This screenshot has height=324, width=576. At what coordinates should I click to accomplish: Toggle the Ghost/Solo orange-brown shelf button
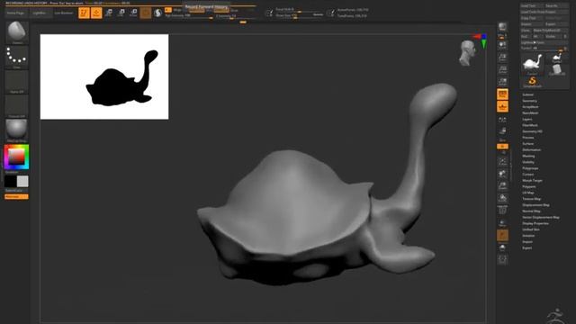pyautogui.click(x=502, y=236)
